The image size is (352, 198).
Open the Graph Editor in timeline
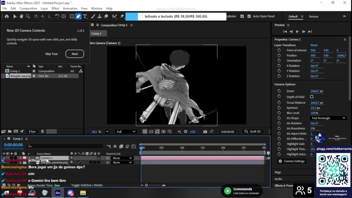pos(134,146)
